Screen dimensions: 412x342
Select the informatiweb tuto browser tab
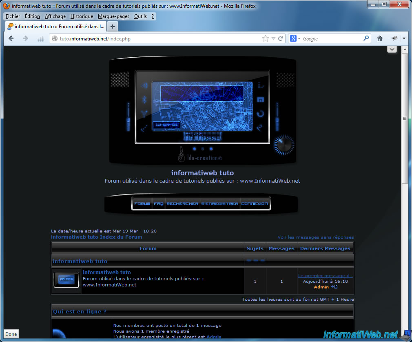(56, 26)
